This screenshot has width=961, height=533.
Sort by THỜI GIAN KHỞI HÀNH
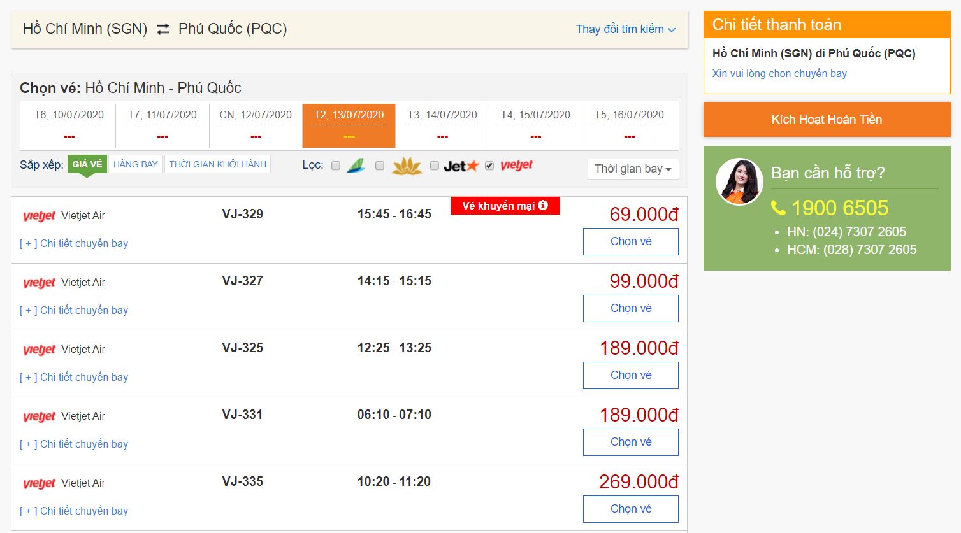click(218, 164)
